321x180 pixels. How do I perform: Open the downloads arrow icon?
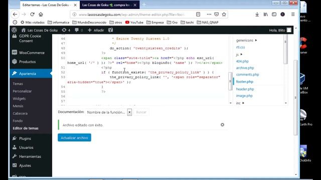(257, 14)
